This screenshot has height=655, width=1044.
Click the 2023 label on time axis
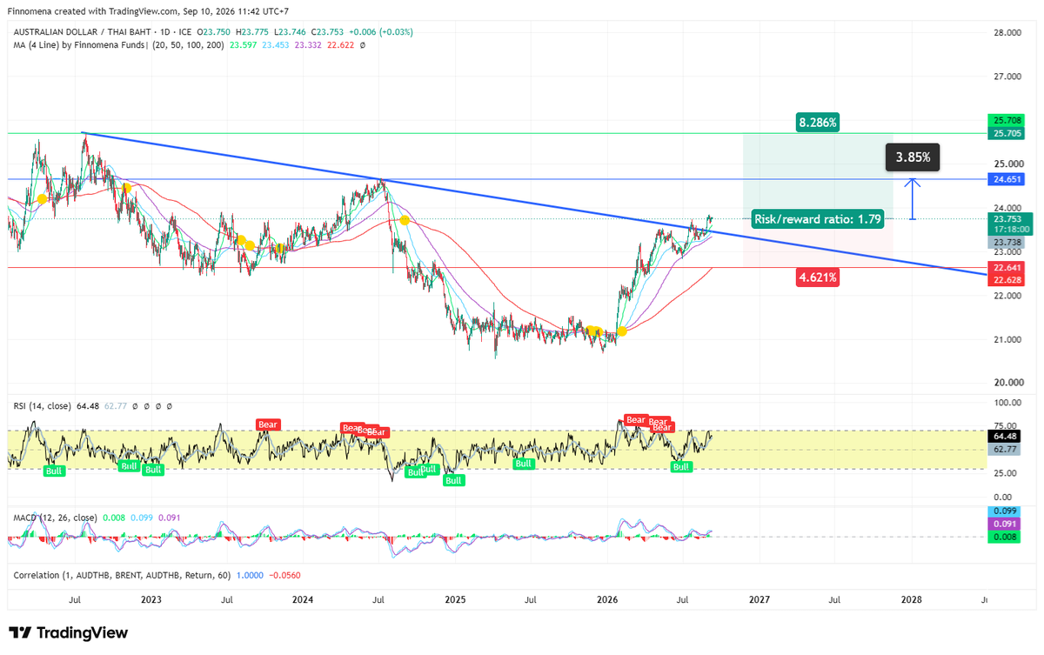(x=151, y=600)
